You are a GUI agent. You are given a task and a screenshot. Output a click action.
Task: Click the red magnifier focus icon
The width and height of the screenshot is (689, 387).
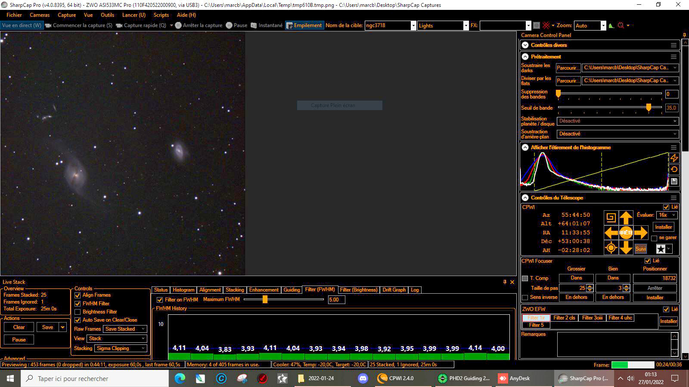(621, 25)
